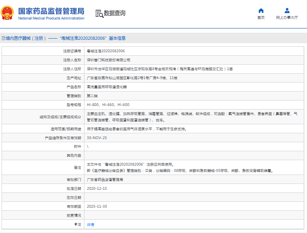Click the product name 高流量医用呼吸道湿化器
The height and width of the screenshot is (233, 307).
pos(106,87)
